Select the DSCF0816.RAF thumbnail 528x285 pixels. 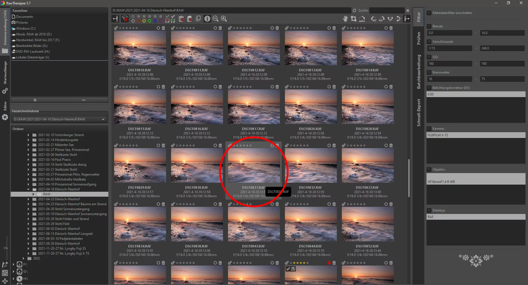pos(197,107)
